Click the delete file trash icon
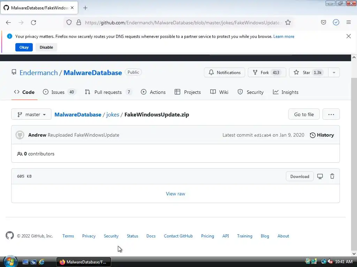The image size is (357, 267). [332, 176]
